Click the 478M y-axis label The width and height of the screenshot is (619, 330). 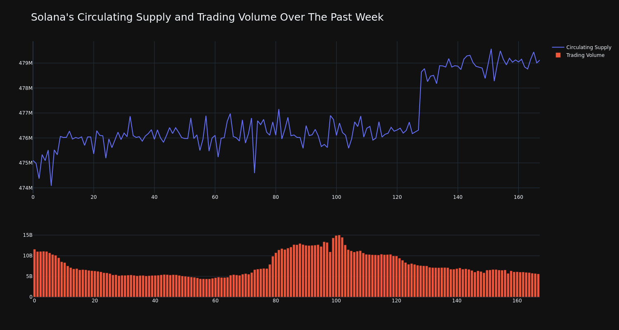[26, 88]
